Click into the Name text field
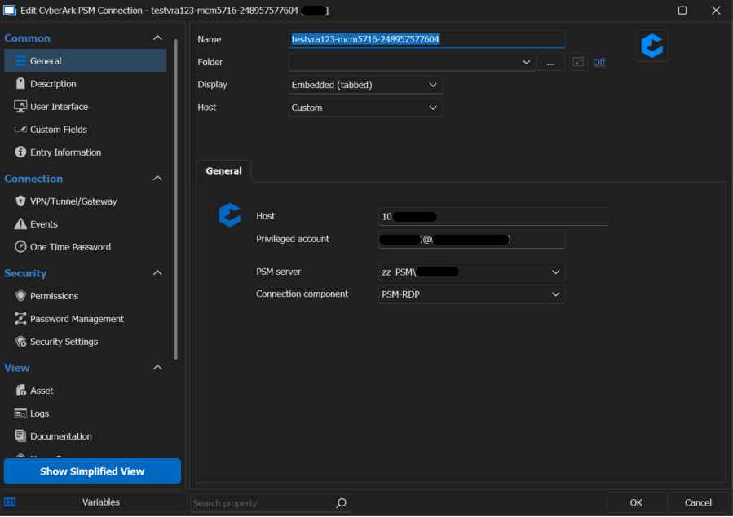733x517 pixels. pos(426,39)
